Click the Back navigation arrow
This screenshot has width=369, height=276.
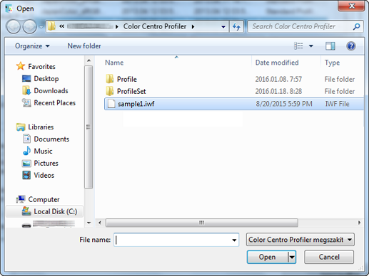click(x=14, y=26)
